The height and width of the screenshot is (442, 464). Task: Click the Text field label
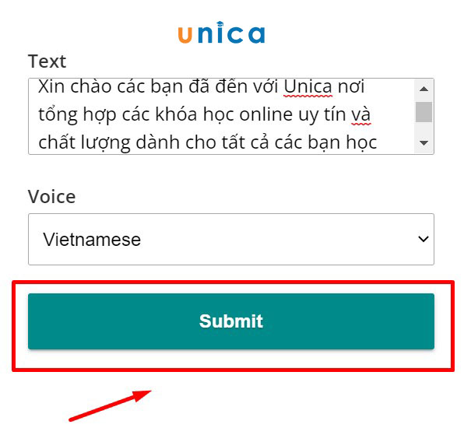click(47, 61)
